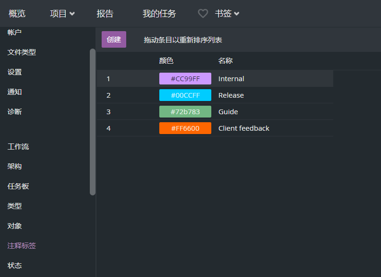Open the 书签 dropdown
This screenshot has width=381, height=277.
pos(227,14)
